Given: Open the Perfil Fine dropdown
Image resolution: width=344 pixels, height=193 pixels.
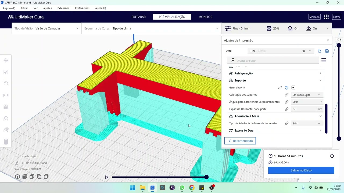Looking at the screenshot, I should point(280,51).
